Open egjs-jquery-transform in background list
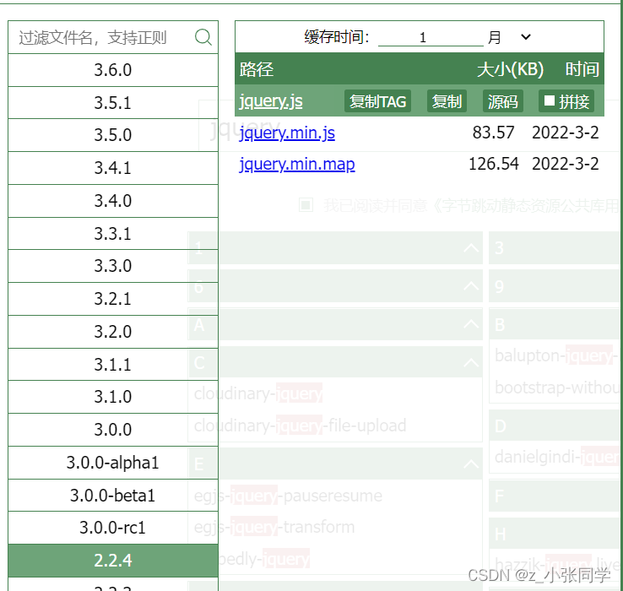The height and width of the screenshot is (591, 623). 274,528
